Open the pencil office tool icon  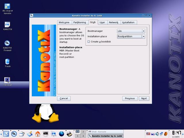tap(30, 134)
